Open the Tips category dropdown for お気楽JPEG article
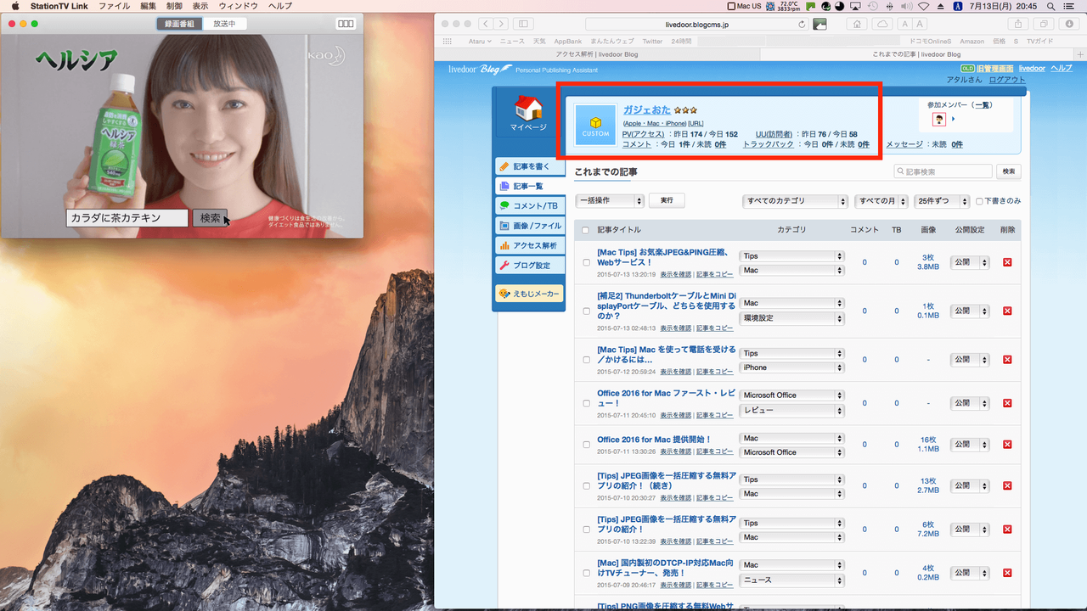The image size is (1087, 611). coord(791,256)
